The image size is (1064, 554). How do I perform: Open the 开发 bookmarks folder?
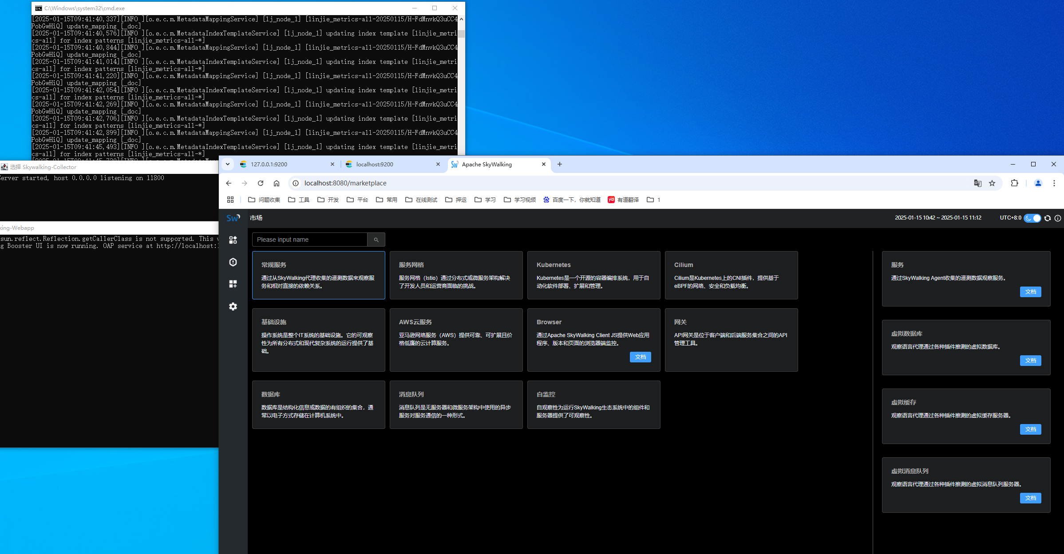click(328, 200)
